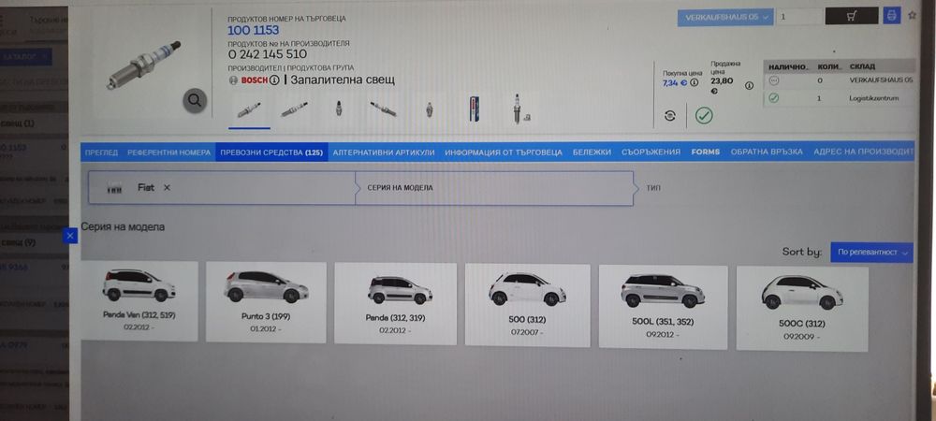Click the large green availability checkmark
Viewport: 936px width, 421px height.
point(705,115)
